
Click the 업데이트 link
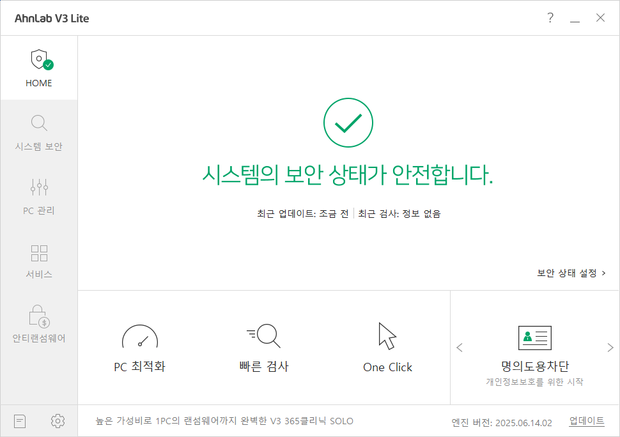pos(587,421)
